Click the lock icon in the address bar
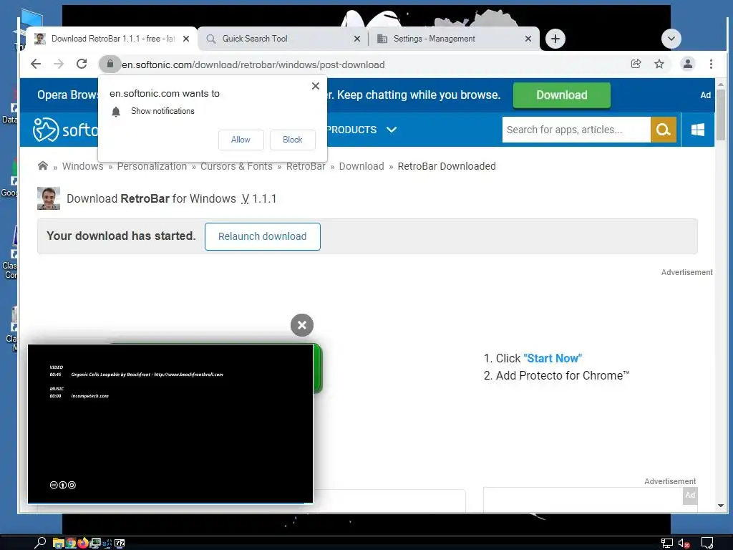 (110, 64)
